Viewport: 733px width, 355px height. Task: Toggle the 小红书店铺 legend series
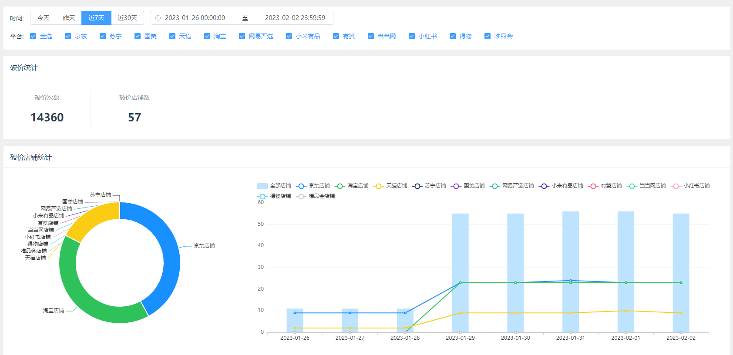coord(690,186)
